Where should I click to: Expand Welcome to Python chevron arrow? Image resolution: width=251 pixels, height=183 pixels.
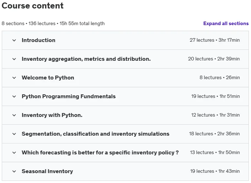[14, 78]
